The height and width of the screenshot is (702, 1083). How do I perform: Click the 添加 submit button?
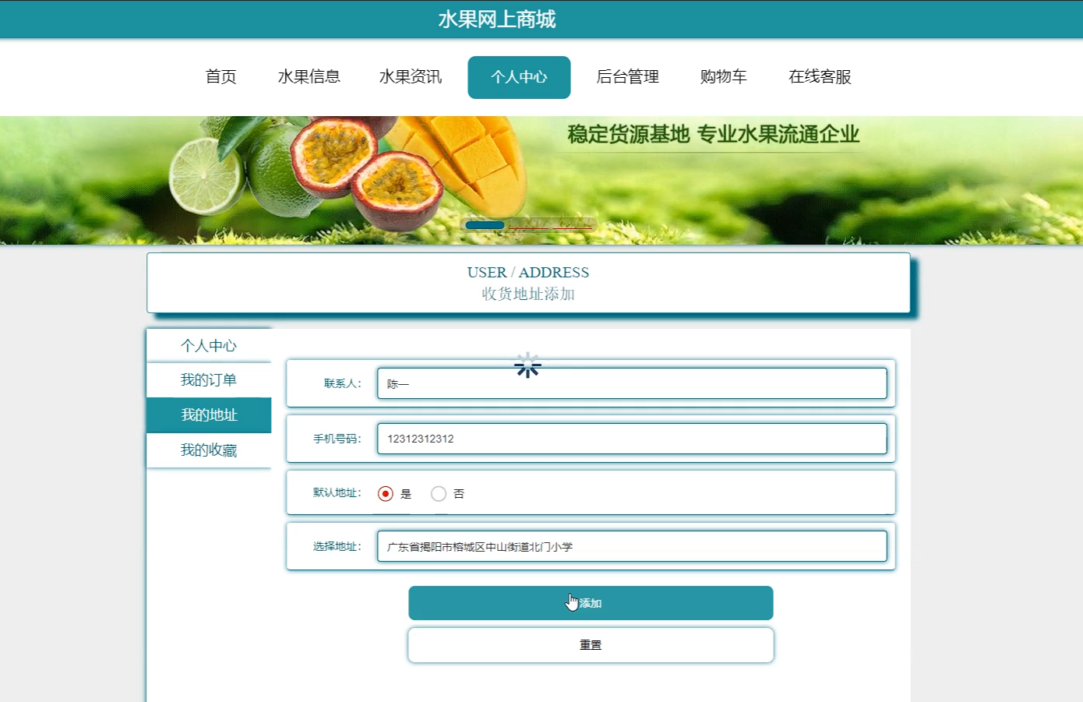pyautogui.click(x=590, y=602)
